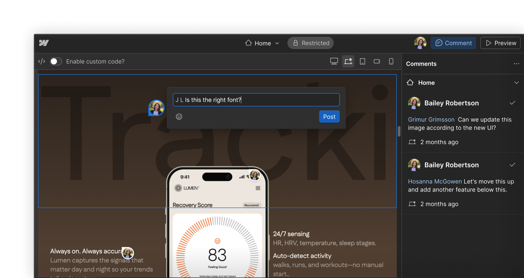The image size is (524, 278).
Task: Select the Mobile portrait breakpoint
Action: click(x=391, y=61)
